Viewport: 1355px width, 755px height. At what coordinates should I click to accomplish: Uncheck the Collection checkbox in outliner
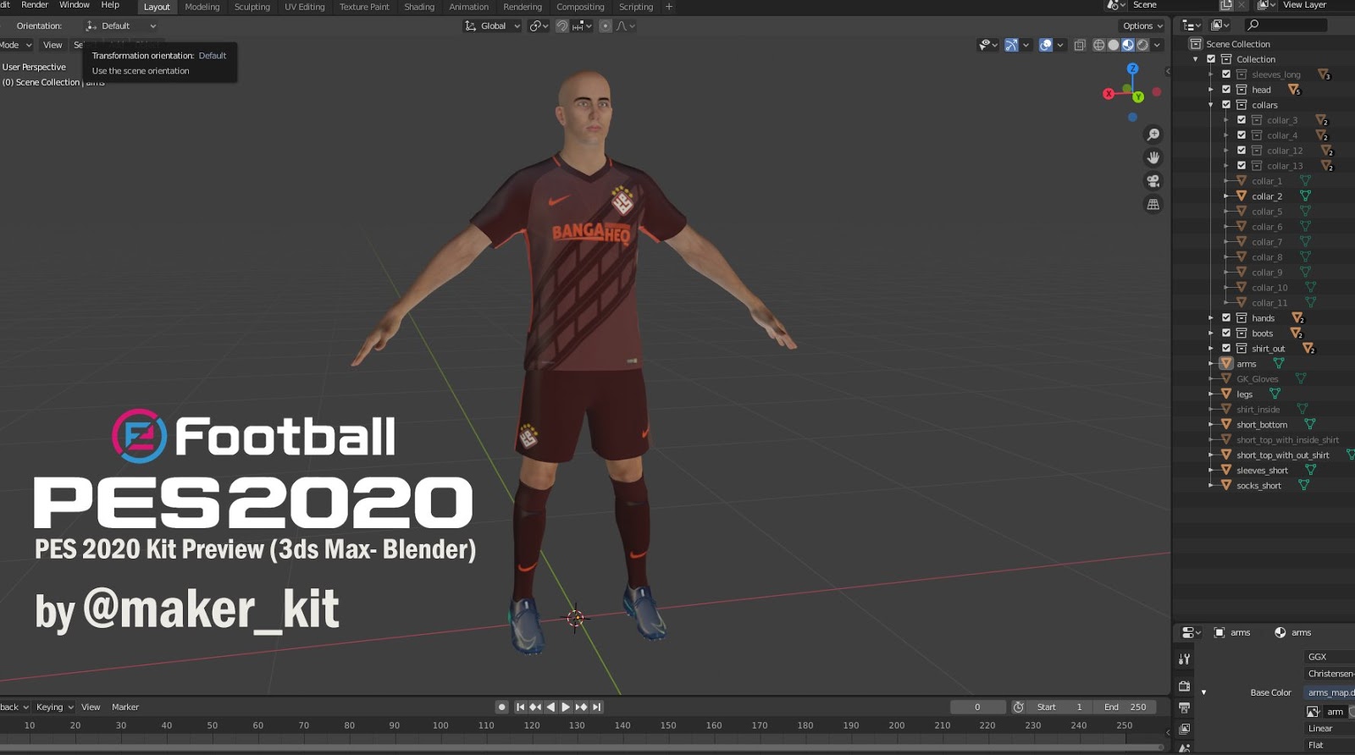point(1211,59)
